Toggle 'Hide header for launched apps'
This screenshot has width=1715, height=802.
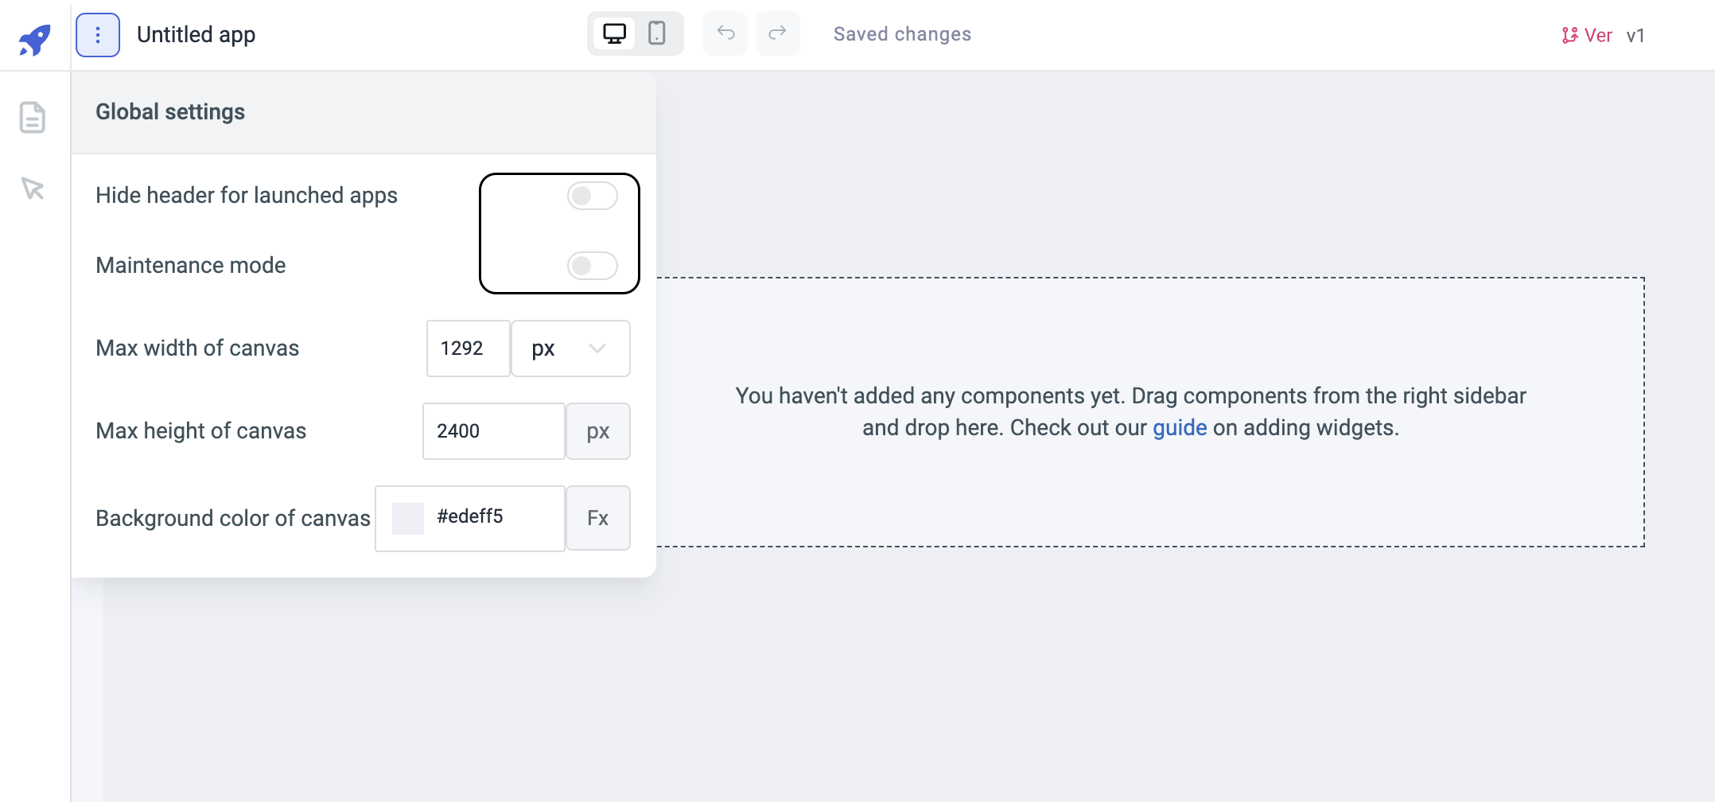(592, 196)
